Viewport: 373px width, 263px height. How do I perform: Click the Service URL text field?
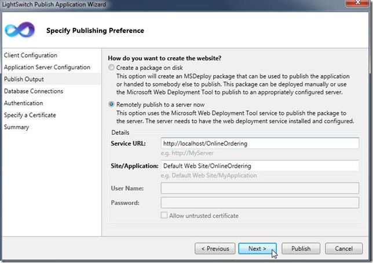(x=259, y=143)
